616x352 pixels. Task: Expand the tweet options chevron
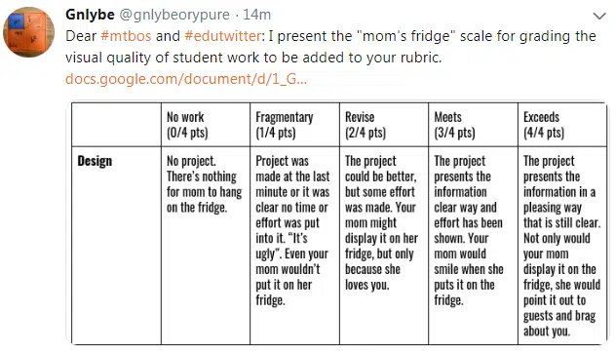point(599,17)
